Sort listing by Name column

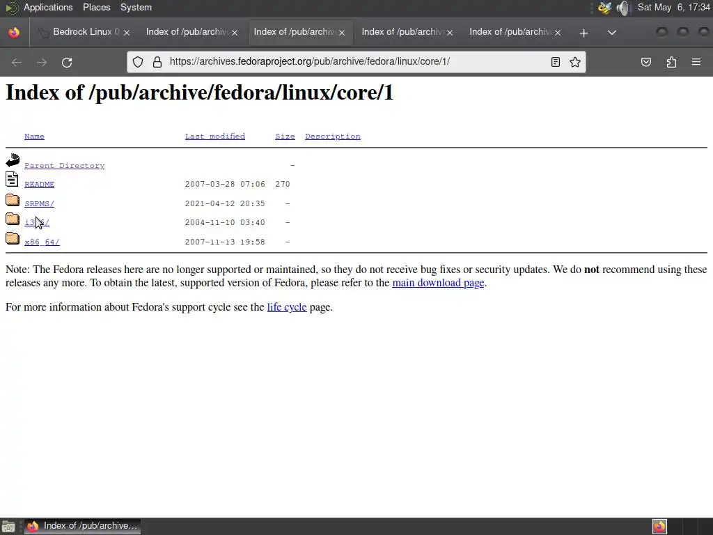pyautogui.click(x=35, y=137)
